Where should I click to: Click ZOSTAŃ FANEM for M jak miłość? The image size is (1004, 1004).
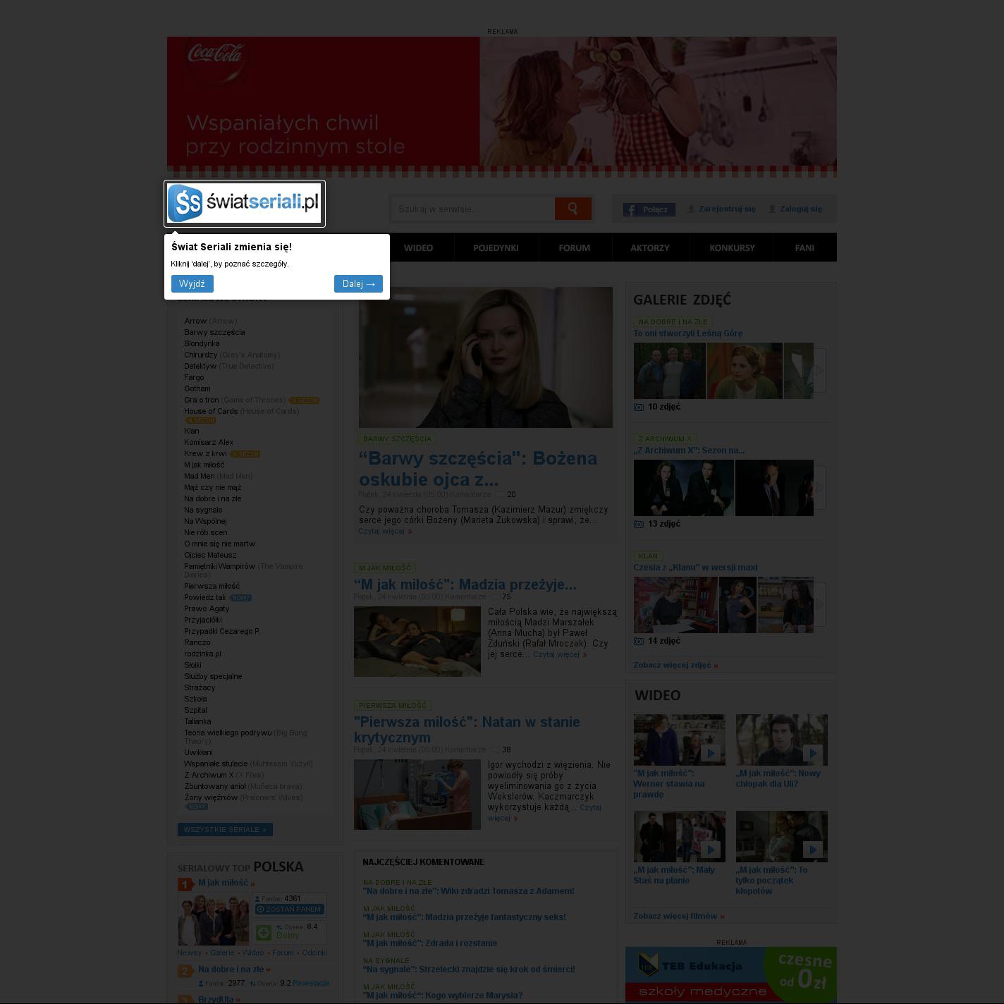click(290, 910)
